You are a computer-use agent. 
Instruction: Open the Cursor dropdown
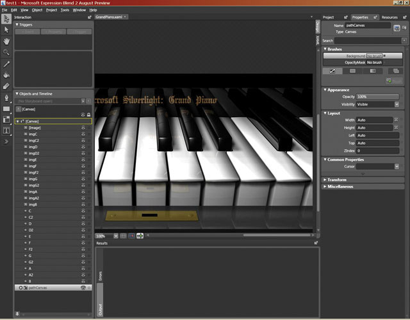coord(397,166)
